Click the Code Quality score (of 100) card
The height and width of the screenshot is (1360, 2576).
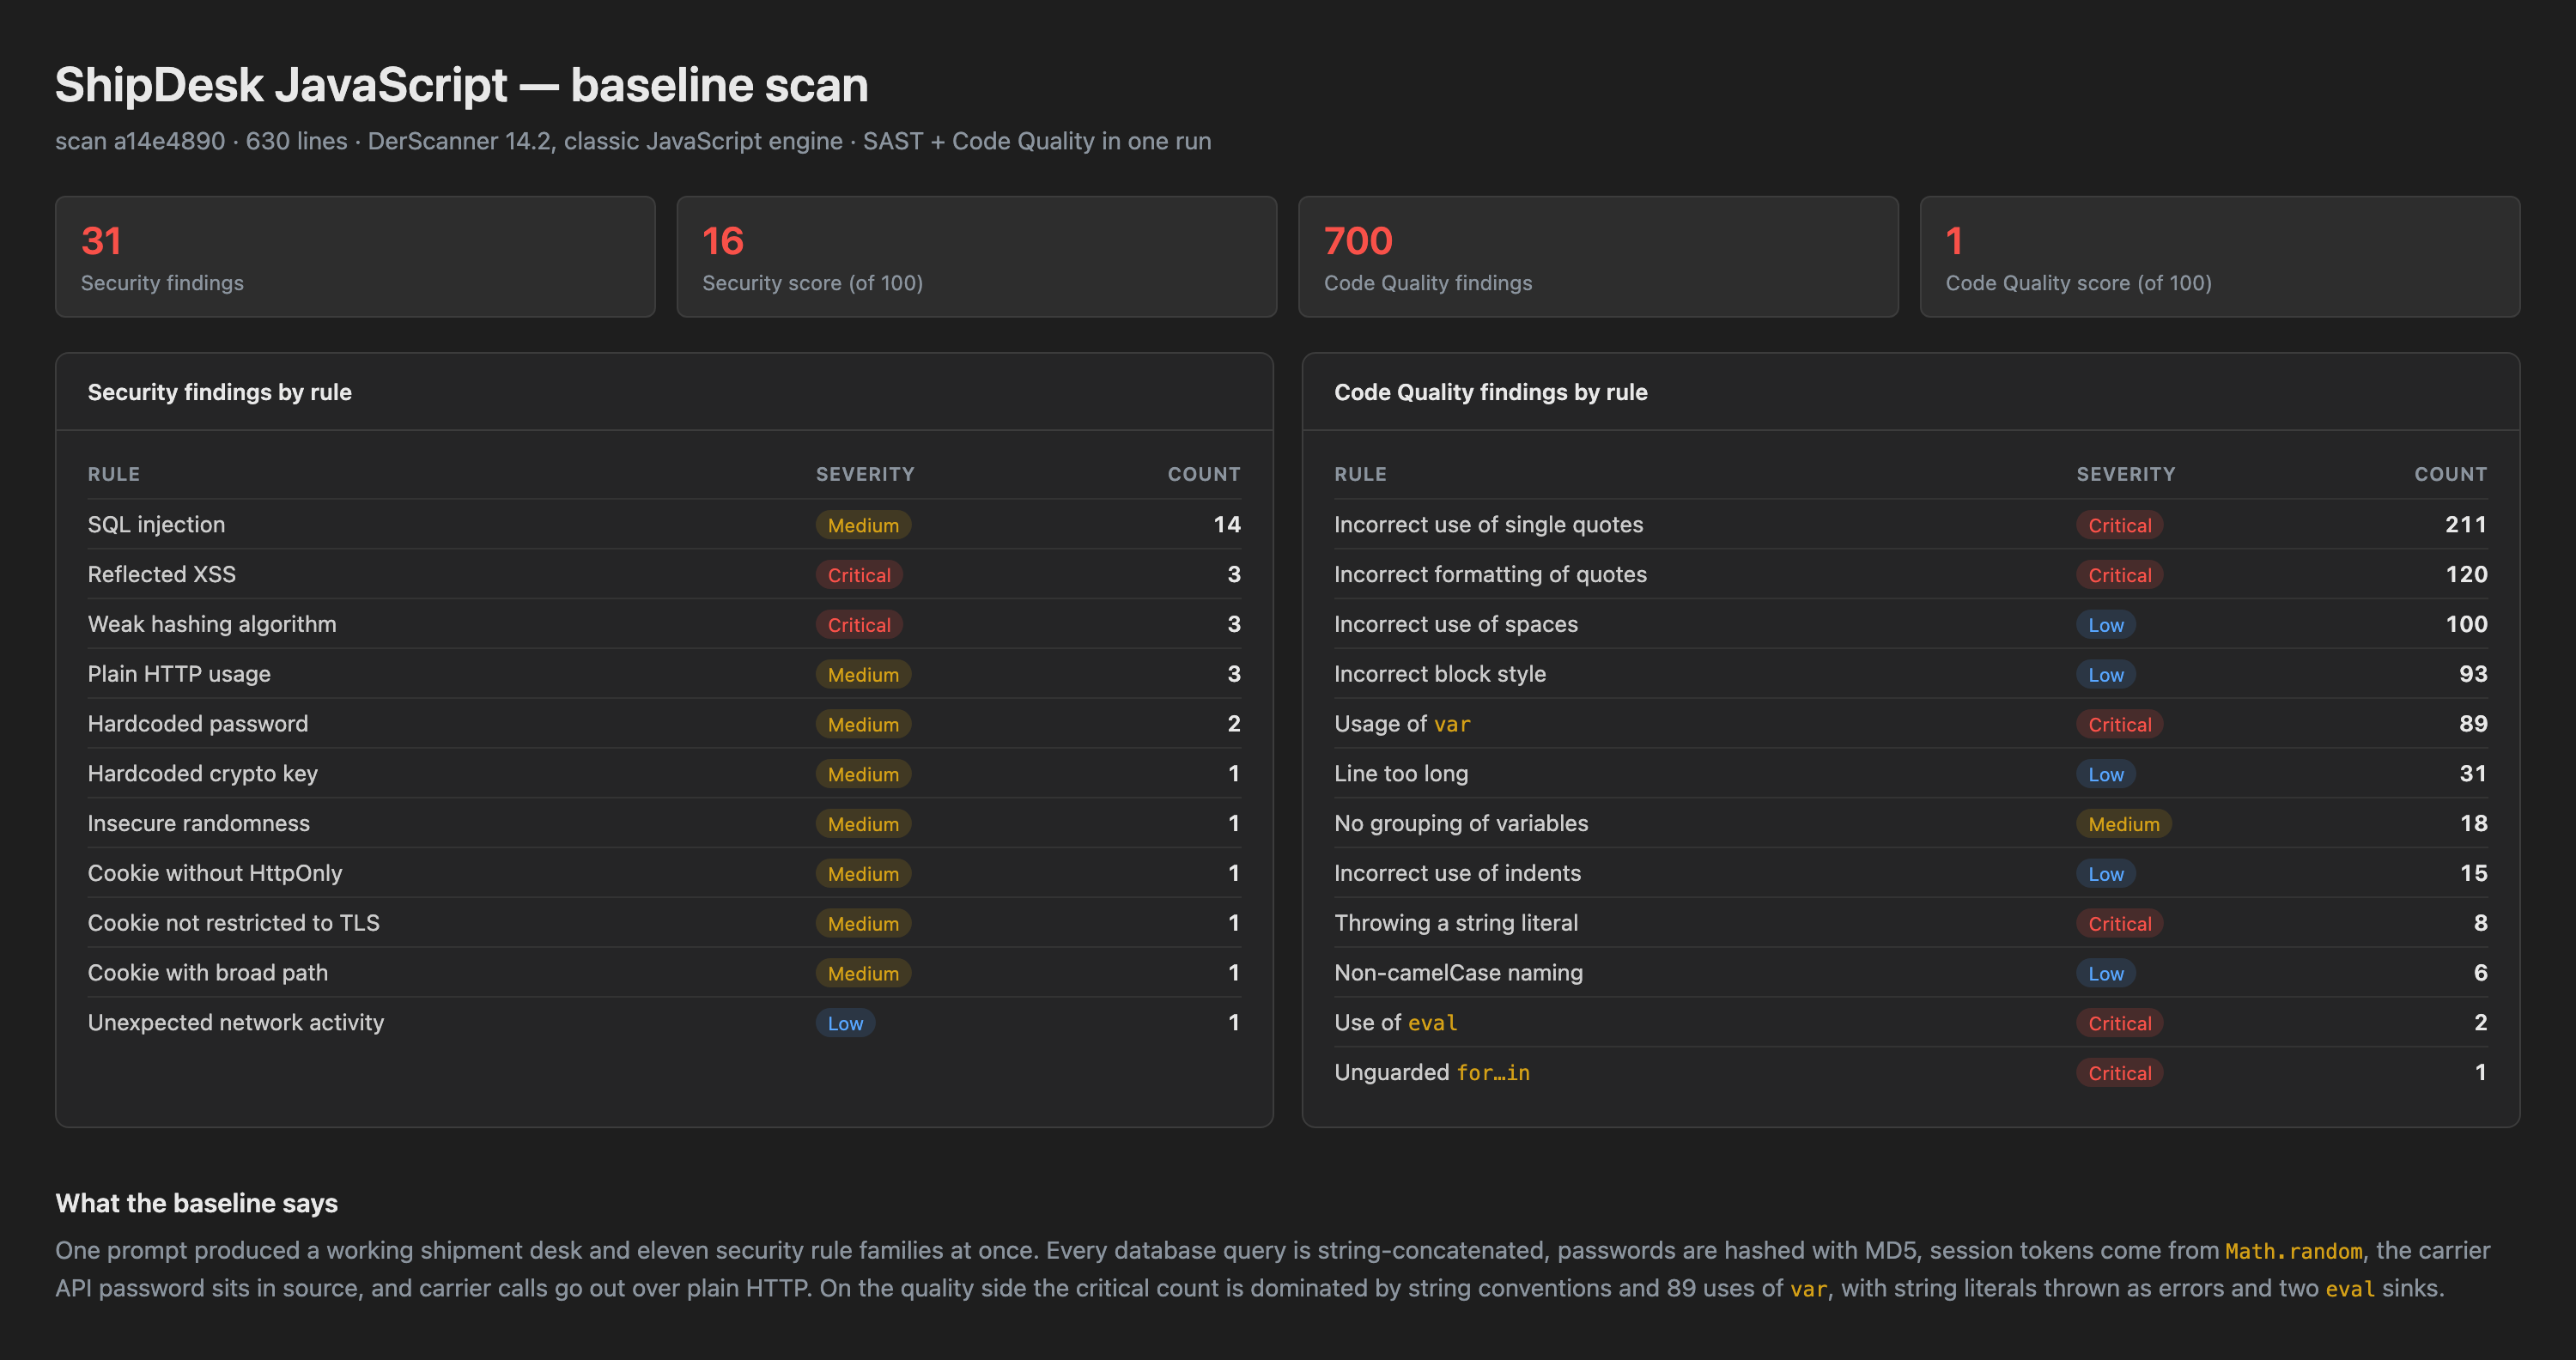[2219, 257]
